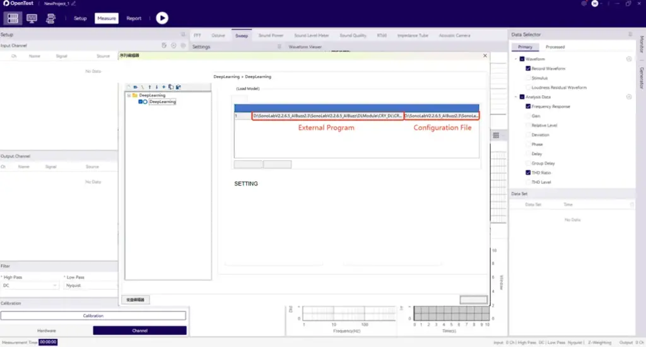Viewport: 646px width, 347px height.
Task: Start measurement with the play button
Action: [162, 18]
